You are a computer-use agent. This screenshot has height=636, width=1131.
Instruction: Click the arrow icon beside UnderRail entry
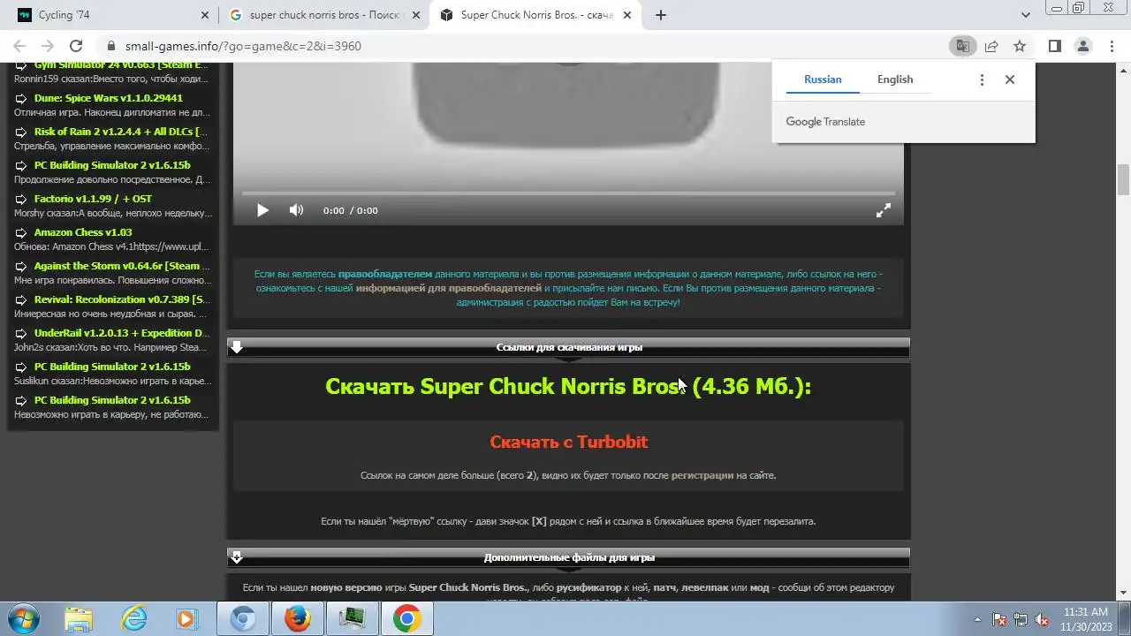coord(21,334)
